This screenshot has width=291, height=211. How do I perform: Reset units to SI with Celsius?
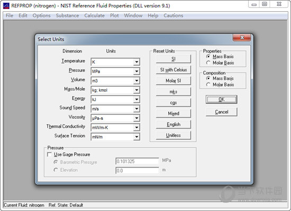174,70
